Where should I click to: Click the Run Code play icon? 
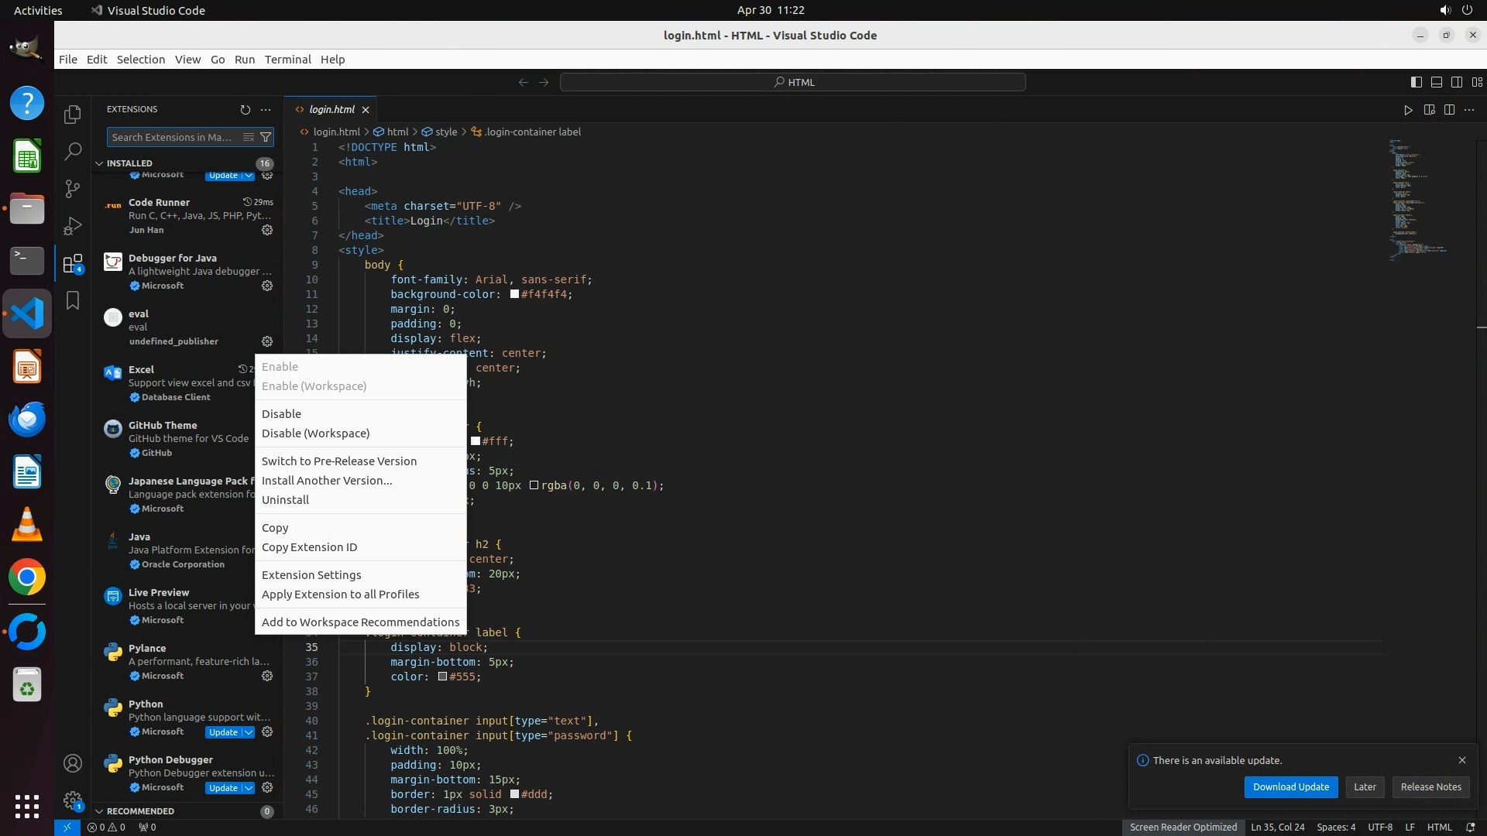[1408, 110]
